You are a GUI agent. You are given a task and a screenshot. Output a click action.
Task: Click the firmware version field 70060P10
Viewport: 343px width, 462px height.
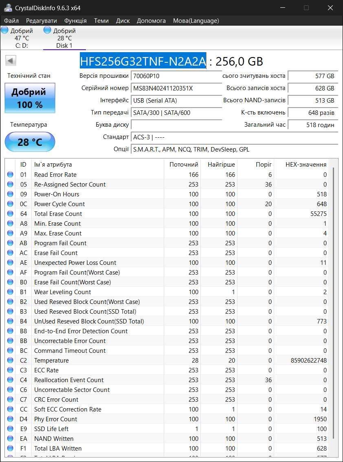(176, 76)
